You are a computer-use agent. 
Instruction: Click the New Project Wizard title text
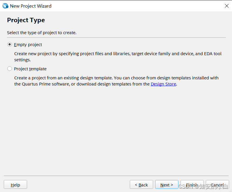pos(31,6)
